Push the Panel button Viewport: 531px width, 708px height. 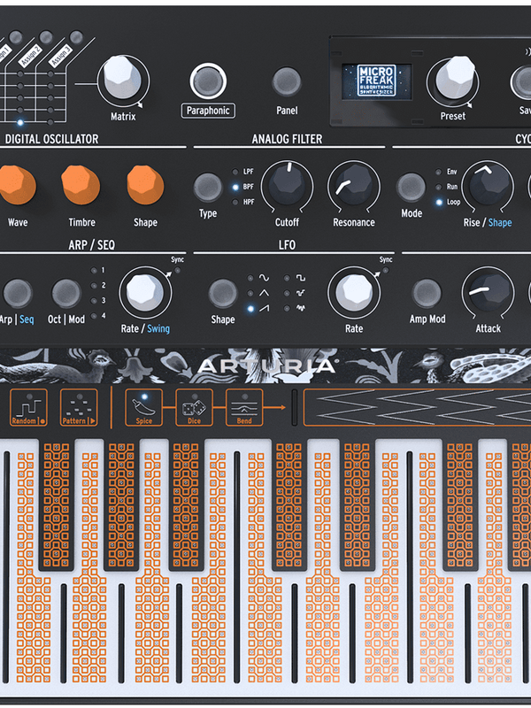point(286,81)
